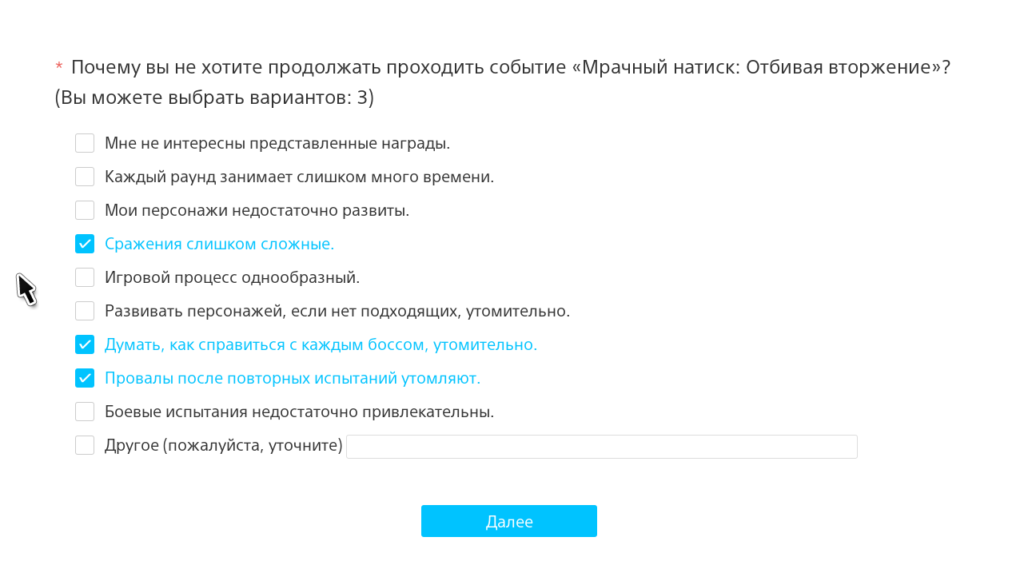The height and width of the screenshot is (561, 1020).
Task: Check 'Боевые испытания недостаточно привлекательны' box
Action: coord(85,412)
